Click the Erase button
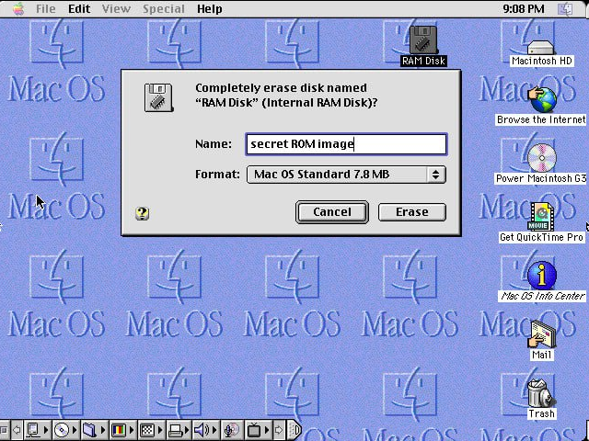This screenshot has height=441, width=589. [411, 212]
